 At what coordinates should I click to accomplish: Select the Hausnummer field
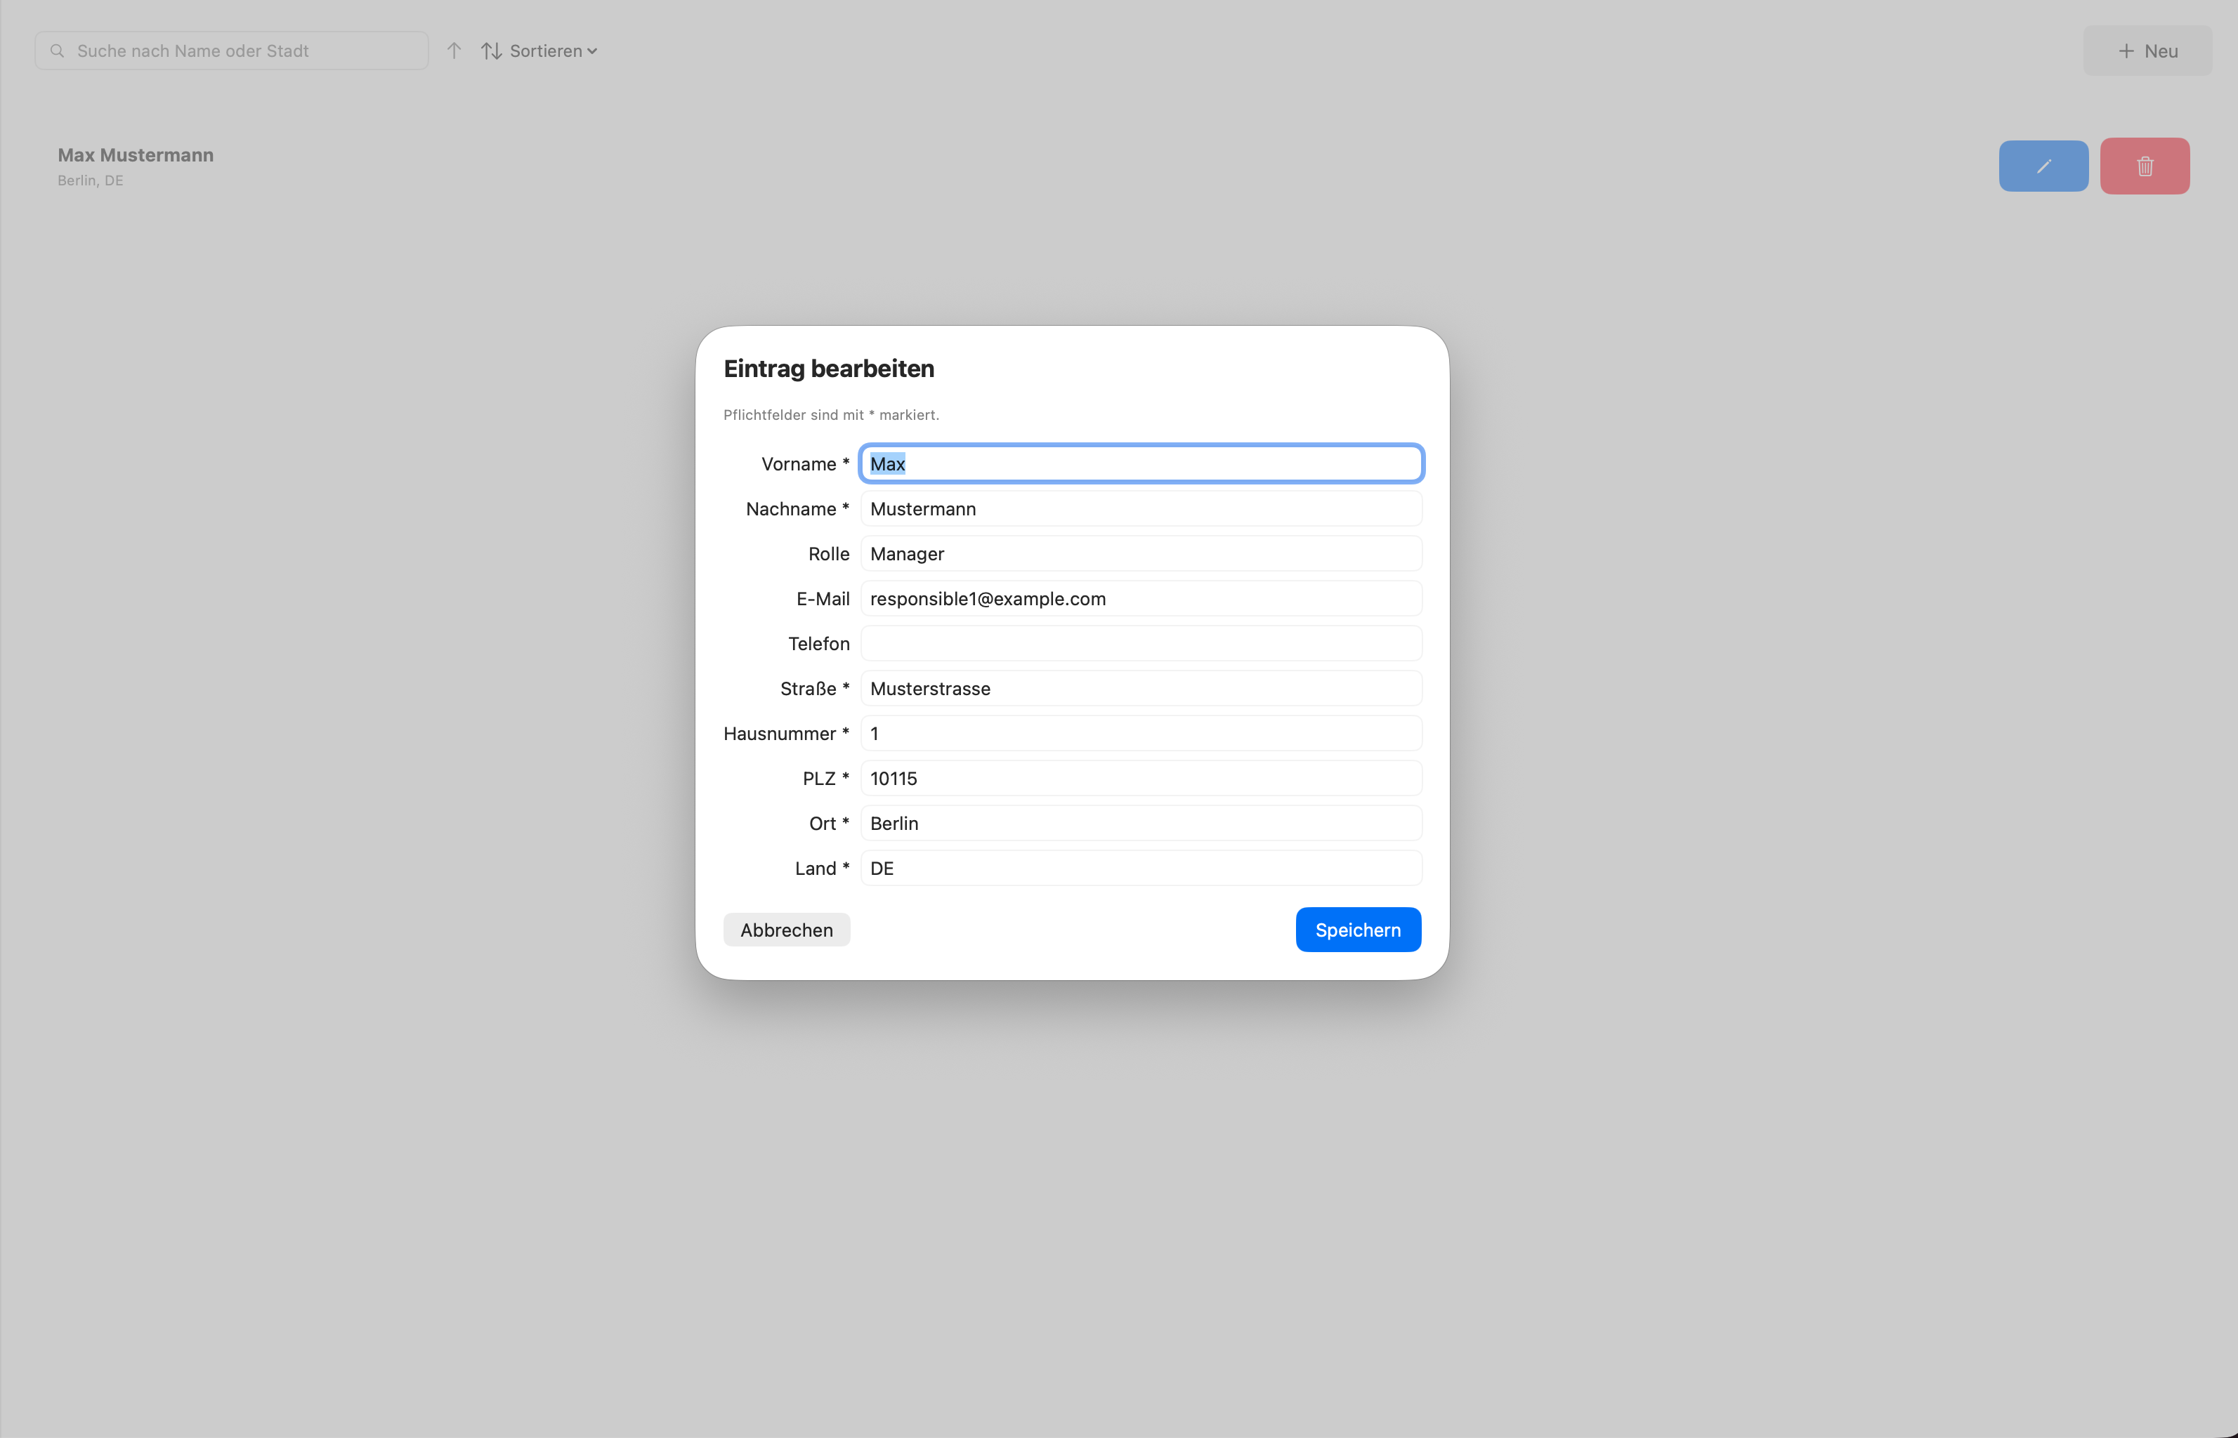click(1141, 732)
